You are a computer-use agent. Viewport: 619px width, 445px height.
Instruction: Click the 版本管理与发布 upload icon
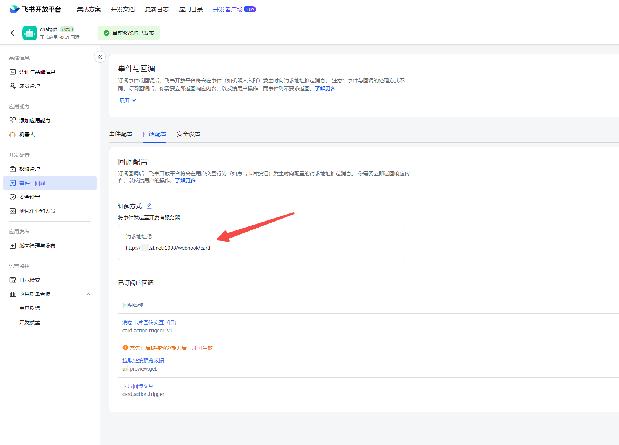point(13,246)
